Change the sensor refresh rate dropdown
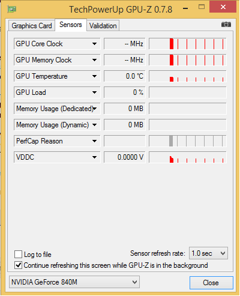Screen dimensions: 240x296 tap(208, 253)
